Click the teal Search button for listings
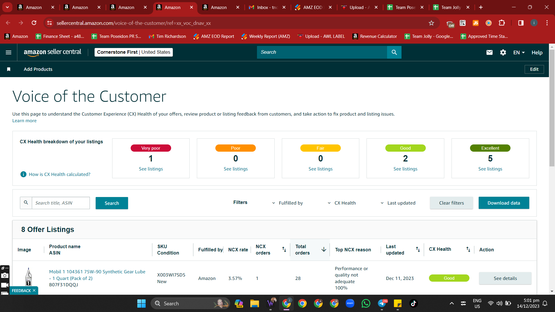This screenshot has height=312, width=555. coord(112,203)
